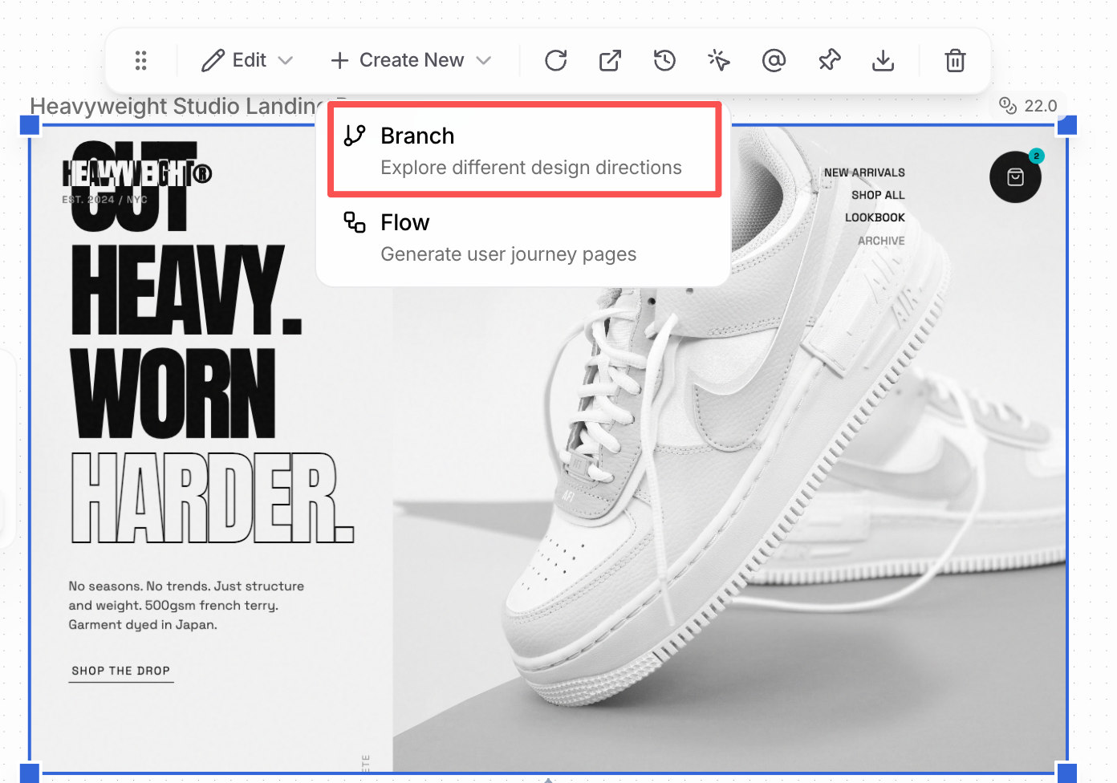Open version history with the clock icon

tap(664, 60)
